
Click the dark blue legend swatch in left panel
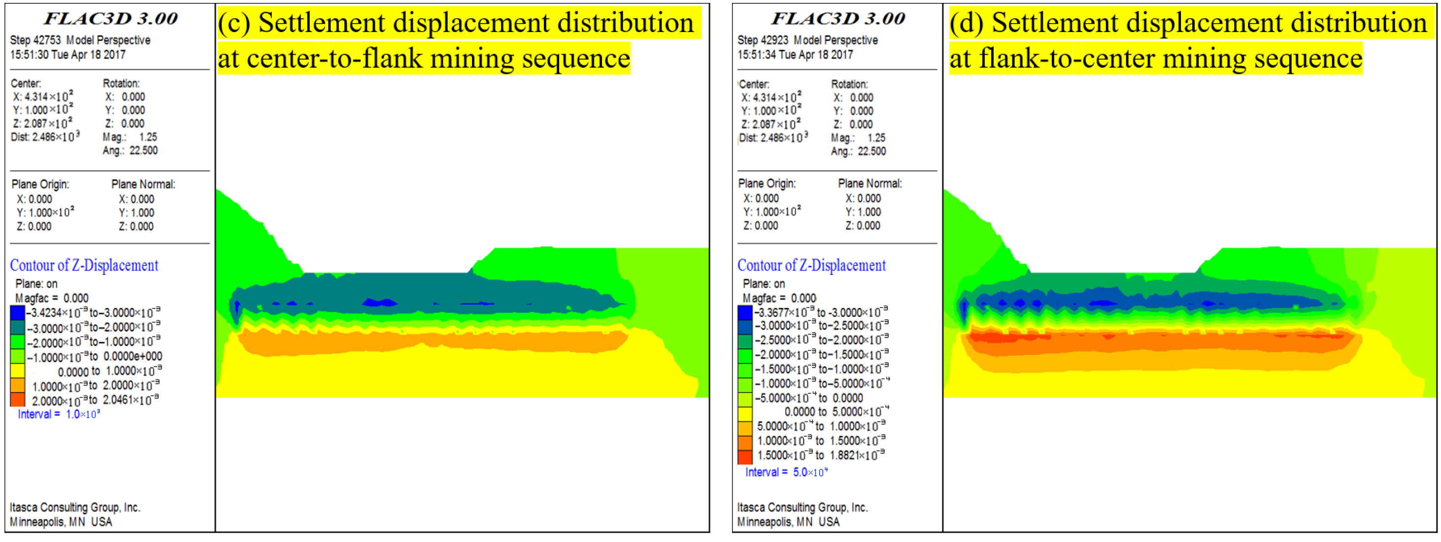point(17,313)
